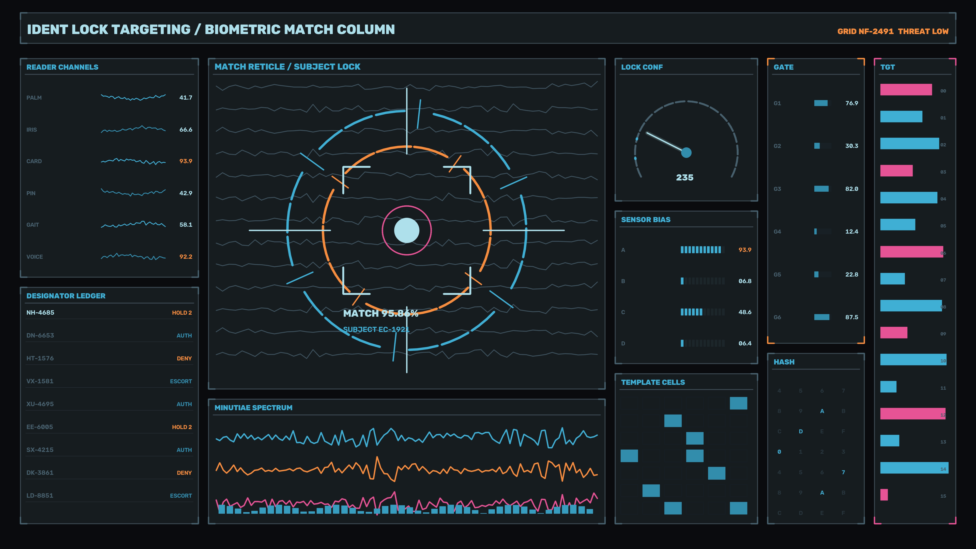Screen dimensions: 976x549
Task: Click the IRIS channel value 66.6
Action: pos(186,130)
